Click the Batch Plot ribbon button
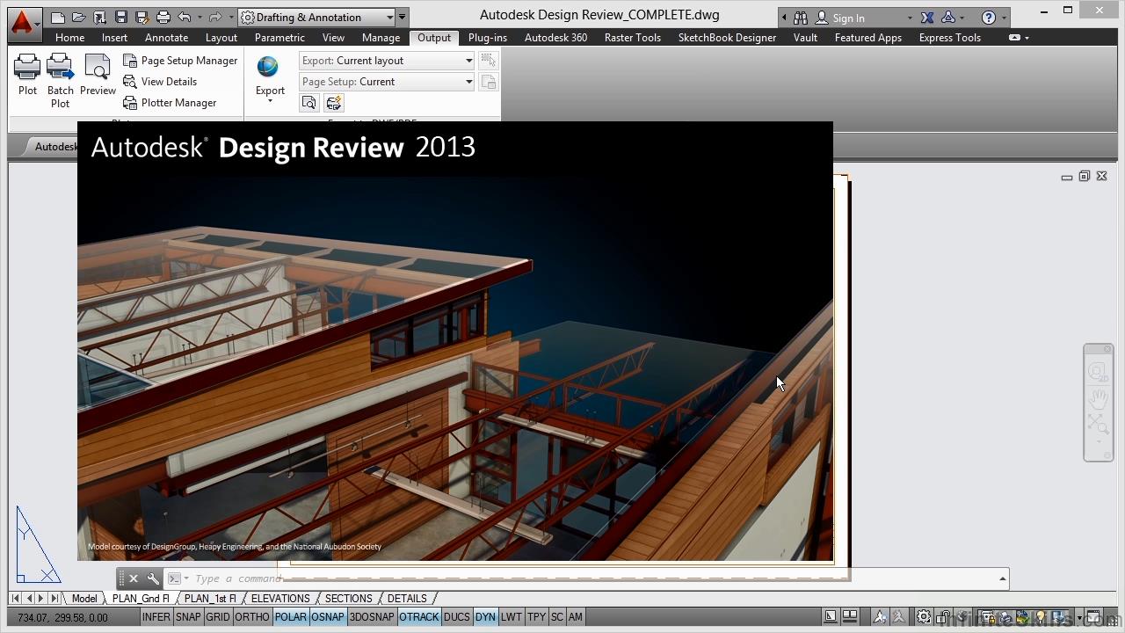This screenshot has width=1125, height=633. (x=61, y=81)
